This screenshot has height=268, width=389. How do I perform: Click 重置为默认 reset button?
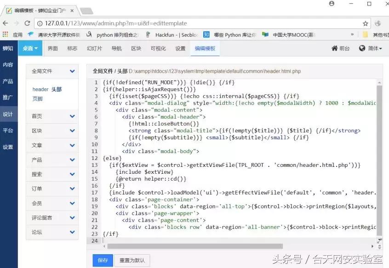(x=132, y=260)
